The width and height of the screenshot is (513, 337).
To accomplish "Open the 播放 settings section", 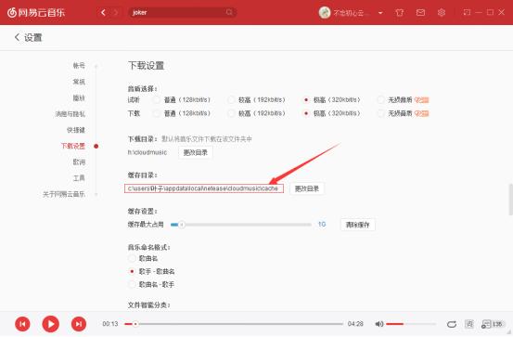I will [x=79, y=97].
